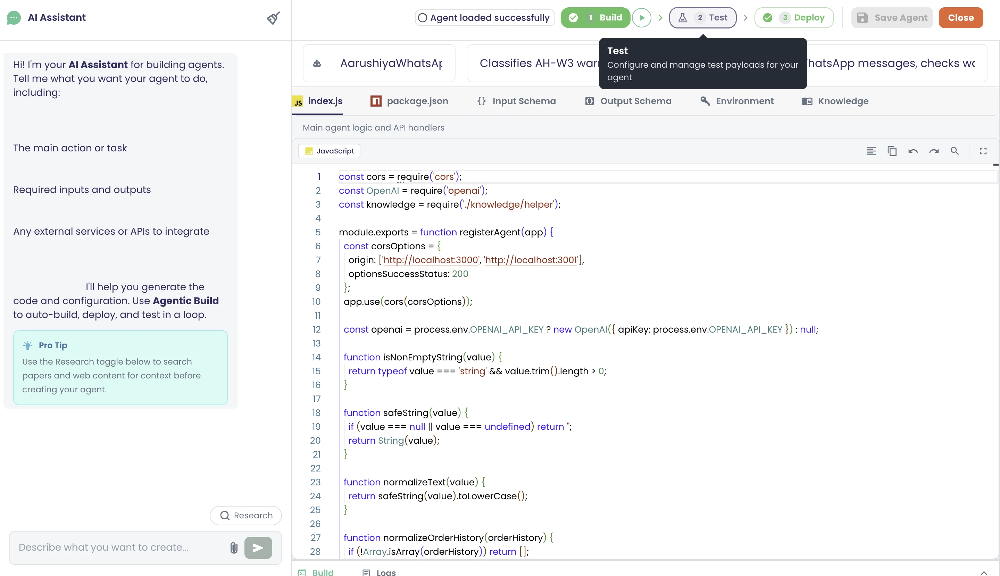Viewport: 1000px width, 576px height.
Task: Click the robot icon beside the agent name
Action: click(x=317, y=63)
